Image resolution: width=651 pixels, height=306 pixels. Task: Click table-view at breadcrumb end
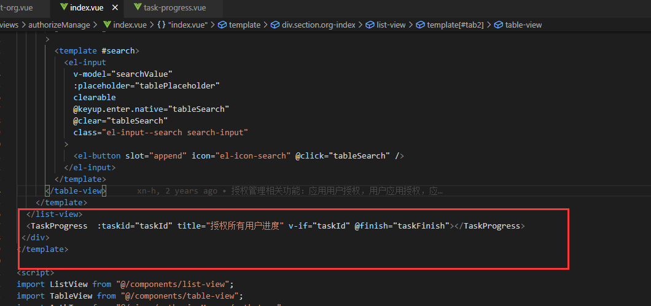click(x=523, y=25)
